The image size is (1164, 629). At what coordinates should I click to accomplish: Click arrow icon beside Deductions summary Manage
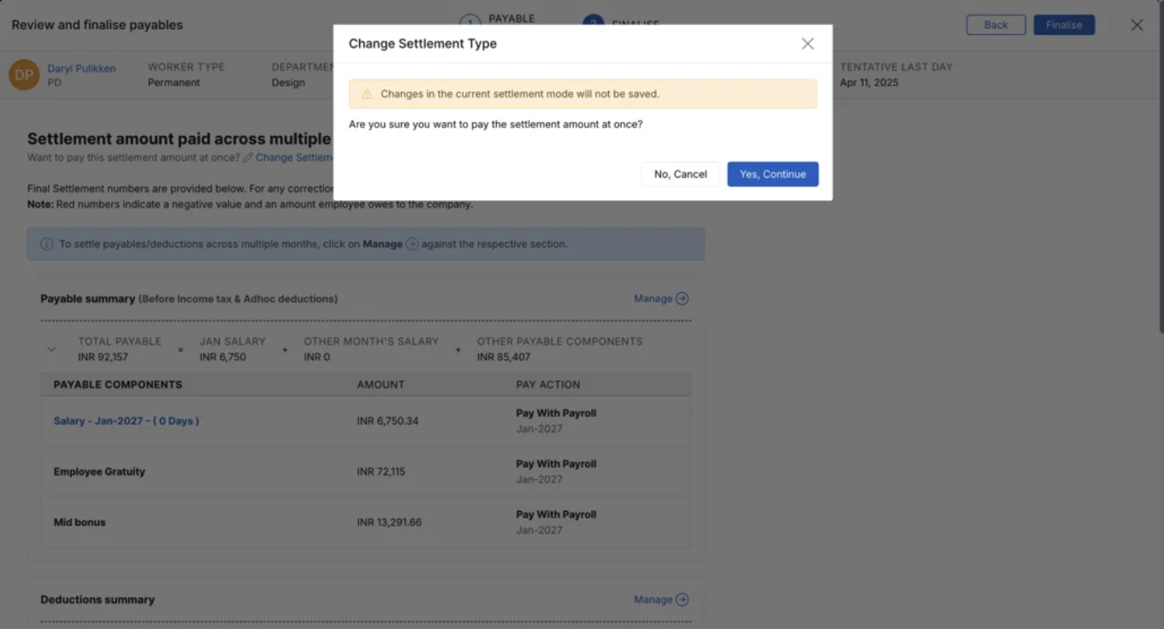(x=682, y=600)
